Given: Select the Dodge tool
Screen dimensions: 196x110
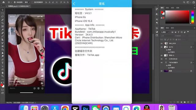Looking at the screenshot, I should coord(2,56).
